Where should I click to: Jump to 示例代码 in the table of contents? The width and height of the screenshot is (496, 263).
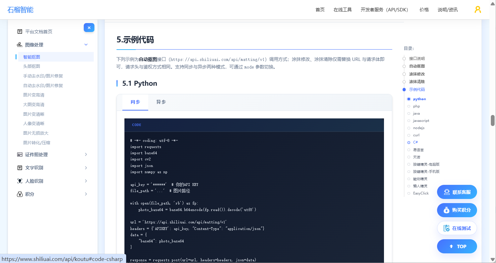[x=417, y=90]
